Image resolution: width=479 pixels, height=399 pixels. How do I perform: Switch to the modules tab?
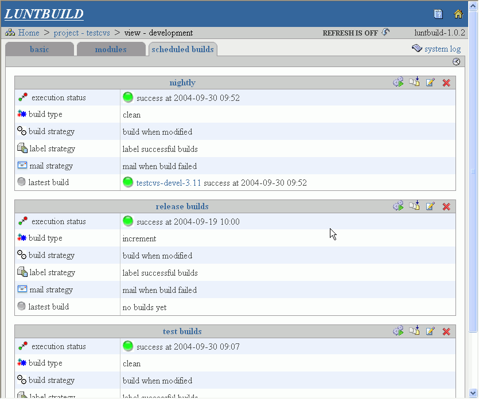(111, 49)
